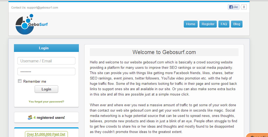Click the registered users people icon

tap(30, 117)
